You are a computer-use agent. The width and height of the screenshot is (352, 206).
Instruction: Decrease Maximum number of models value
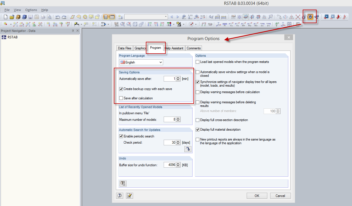(178, 121)
